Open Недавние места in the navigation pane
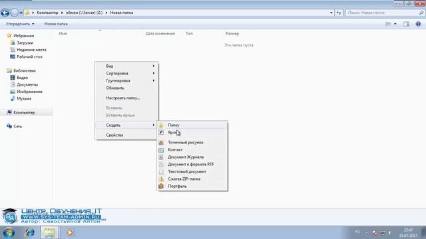426x239 pixels. tap(31, 50)
